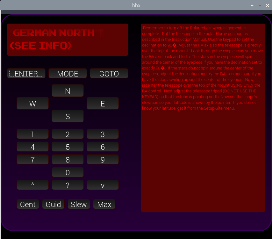Screen dimensions: 272x239
Task: Move east using the E button
Action: 103,104
